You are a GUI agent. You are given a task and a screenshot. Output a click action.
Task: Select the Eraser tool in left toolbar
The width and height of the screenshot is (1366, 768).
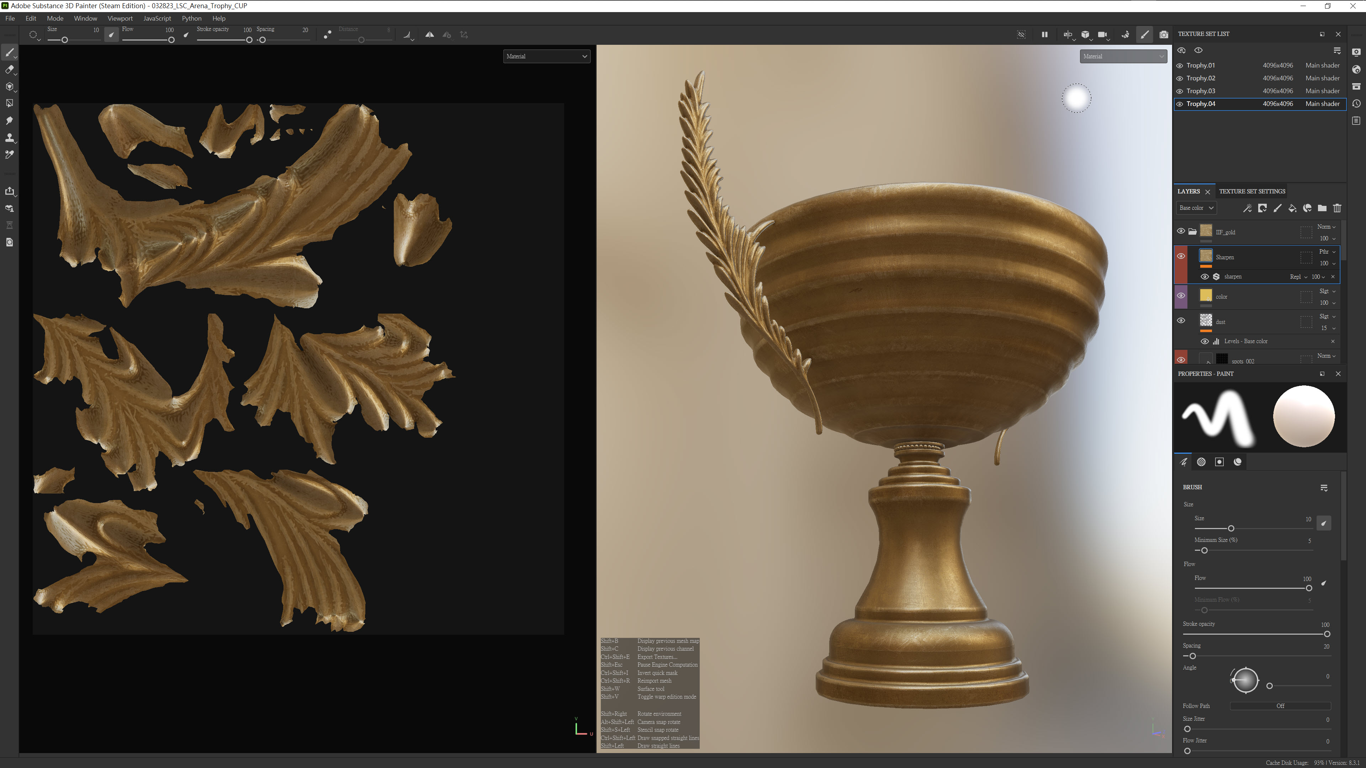(x=9, y=69)
